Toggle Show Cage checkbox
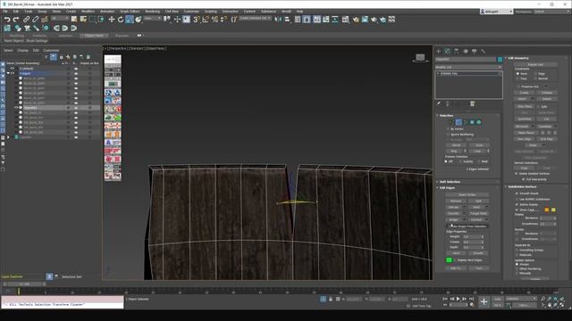572x321 pixels. [517, 210]
